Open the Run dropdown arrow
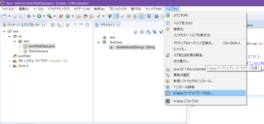 point(44,16)
